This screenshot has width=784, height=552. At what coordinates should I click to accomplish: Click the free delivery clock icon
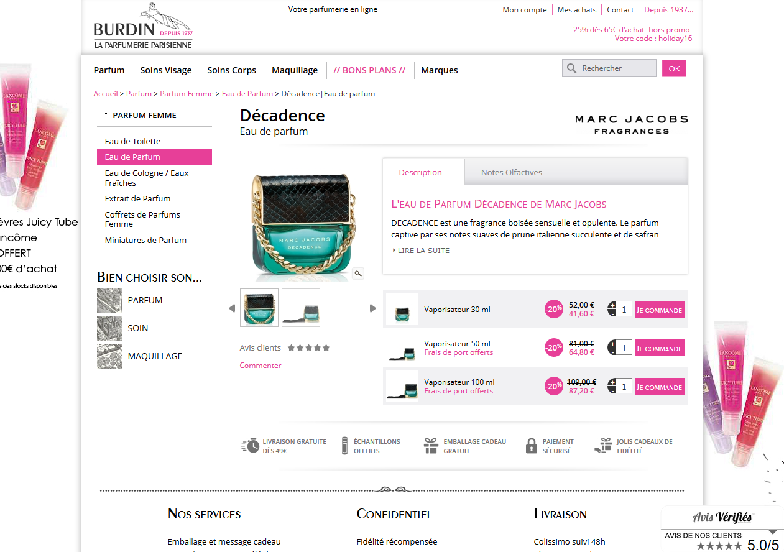click(250, 446)
